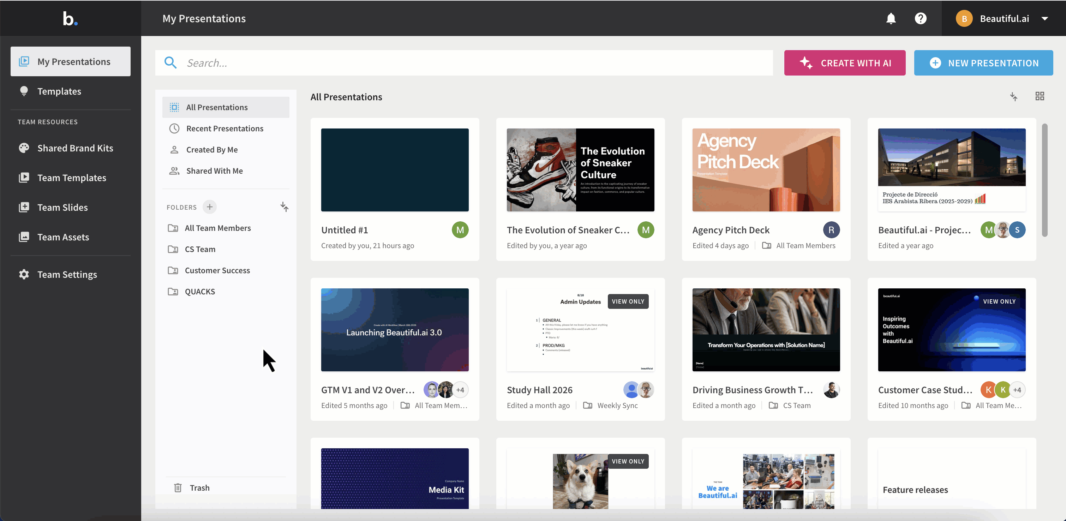The width and height of the screenshot is (1066, 521).
Task: Open the Feature releases thumbnail
Action: [x=952, y=479]
